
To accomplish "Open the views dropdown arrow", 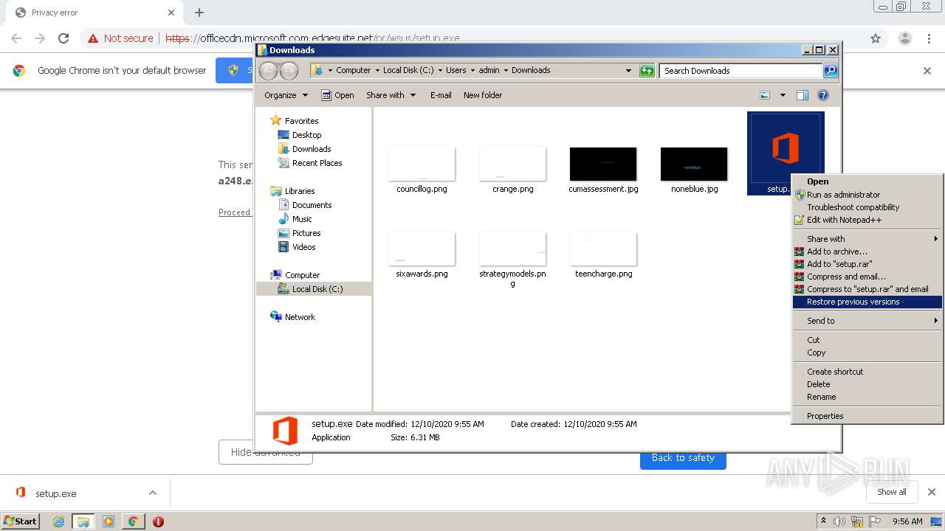I will 783,95.
